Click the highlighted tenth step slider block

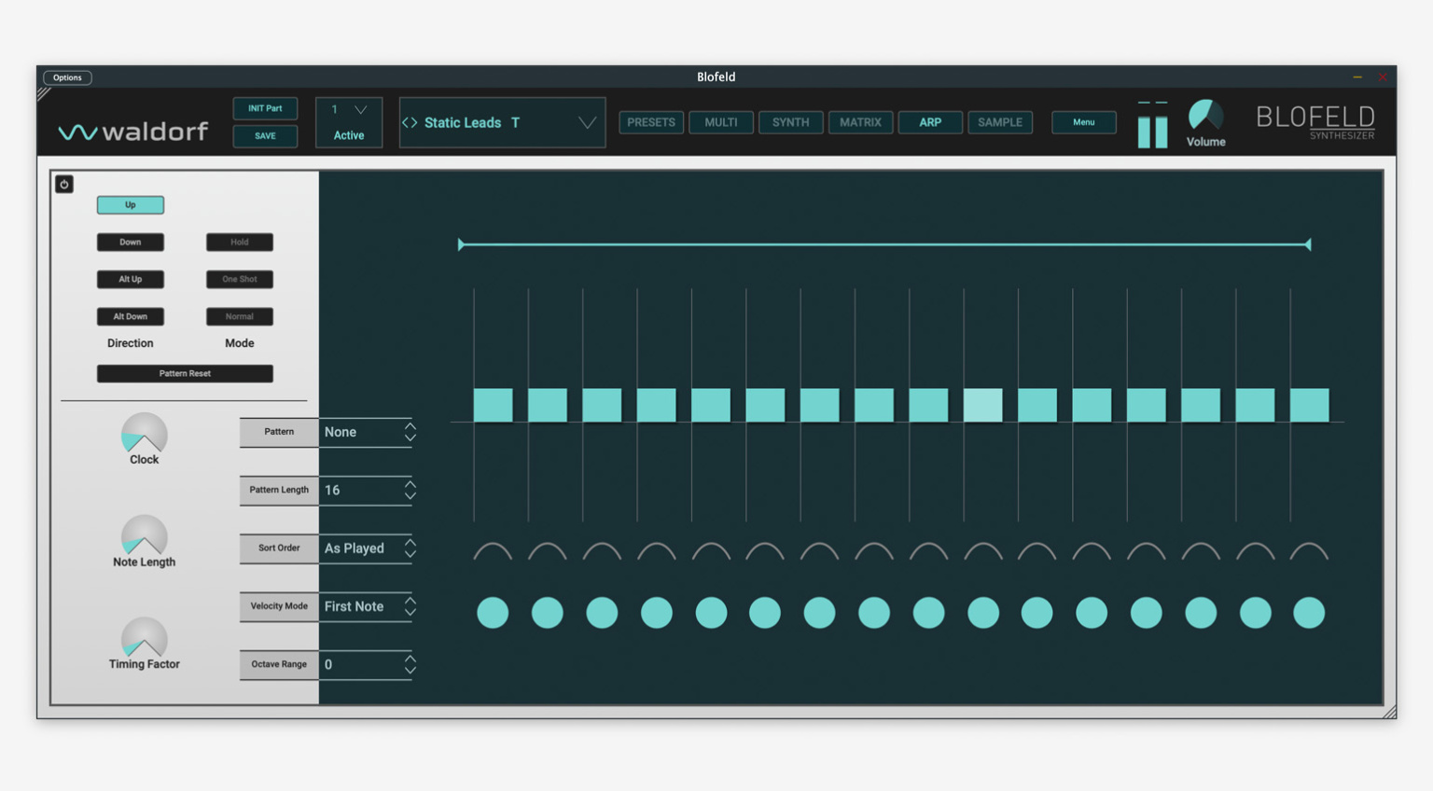(x=982, y=406)
